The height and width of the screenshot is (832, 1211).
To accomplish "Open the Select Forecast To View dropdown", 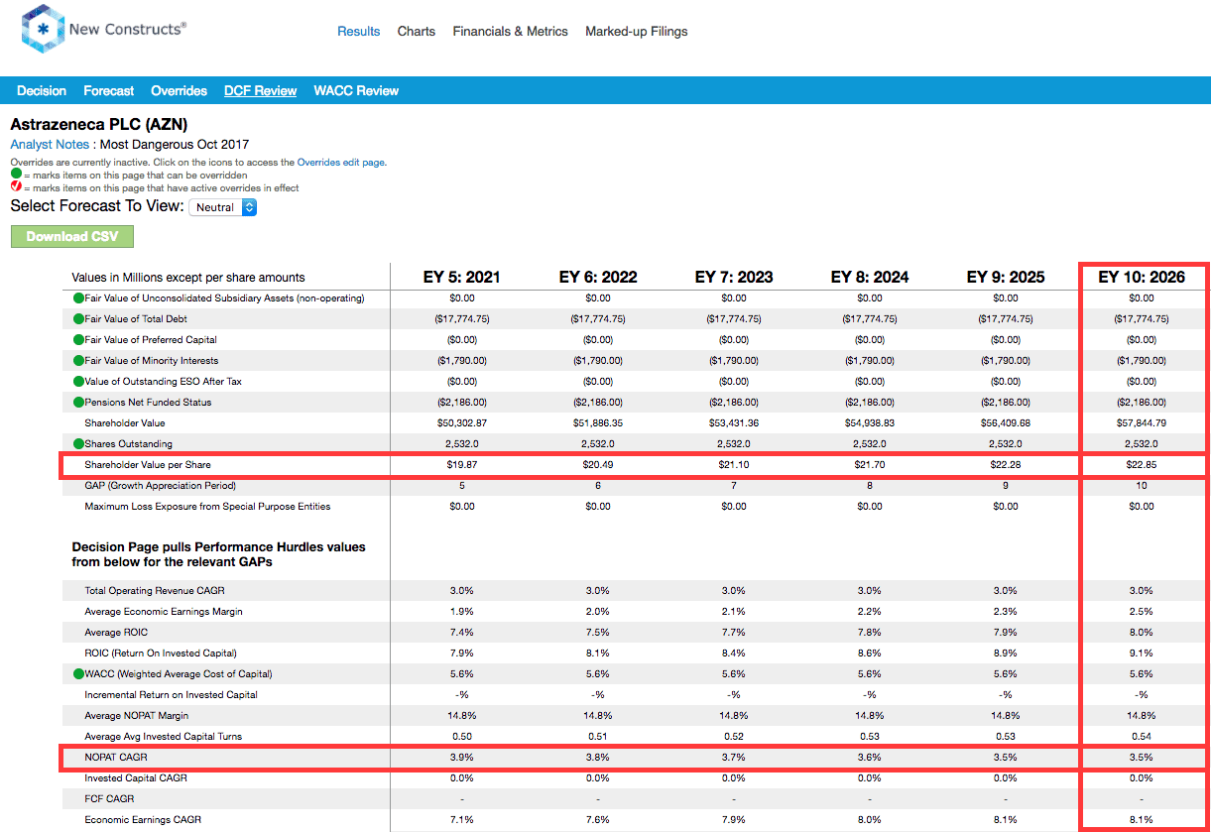I will [x=223, y=207].
